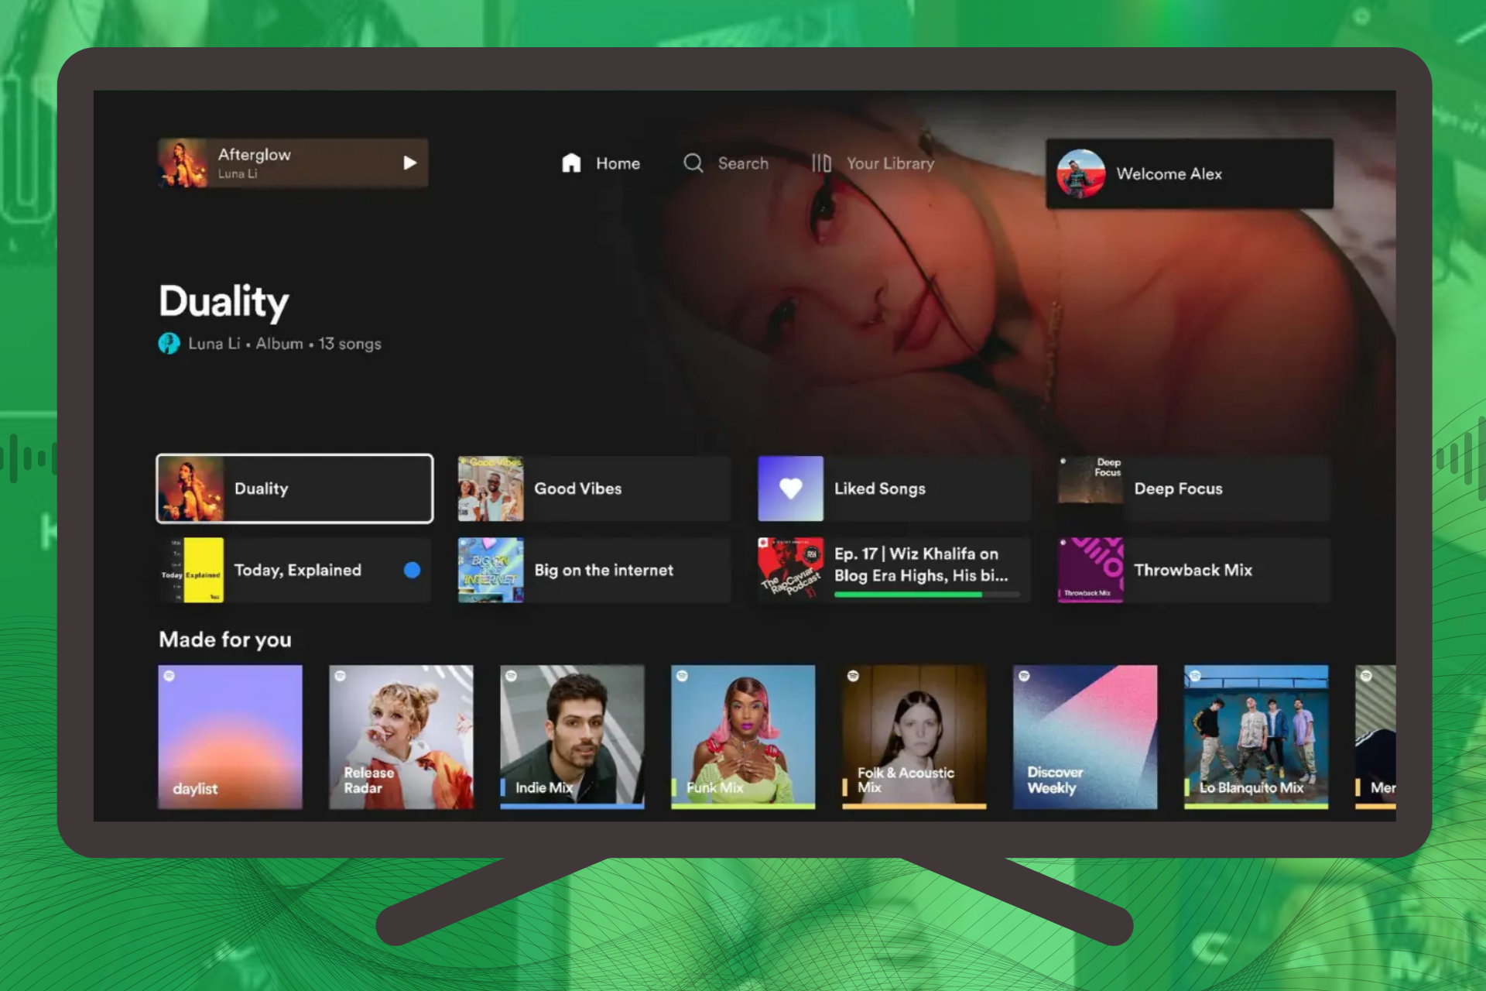Open the Good Vibes playlist tile
This screenshot has width=1486, height=991.
point(594,489)
